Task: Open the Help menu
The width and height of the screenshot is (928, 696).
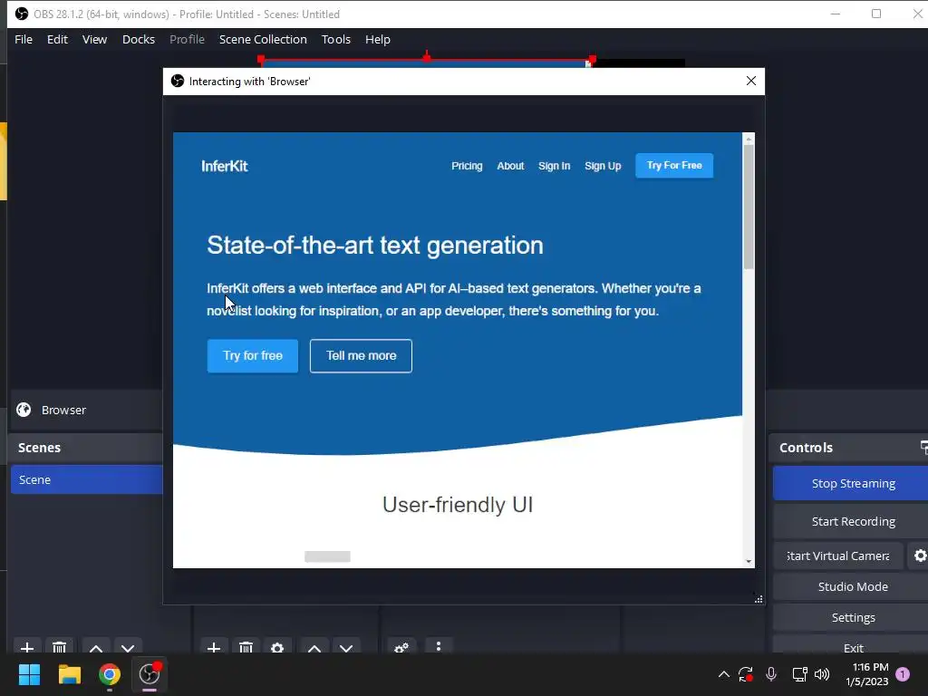Action: tap(378, 39)
